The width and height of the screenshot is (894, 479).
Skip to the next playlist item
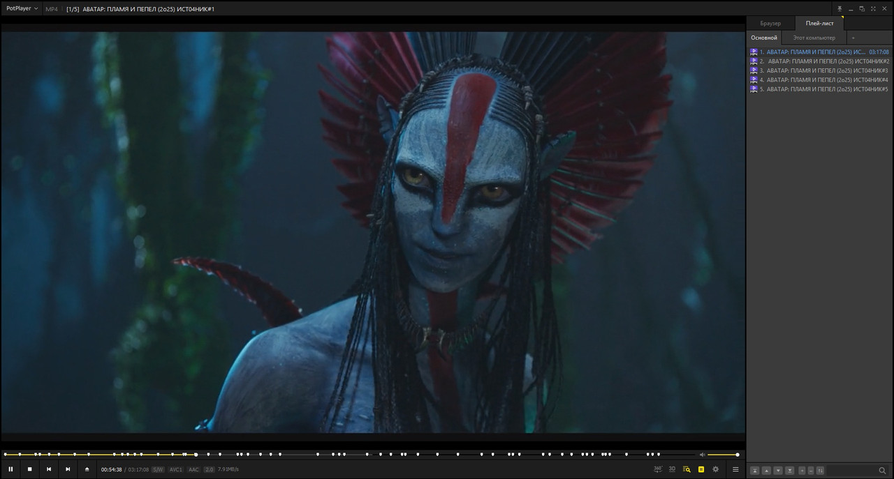point(68,469)
